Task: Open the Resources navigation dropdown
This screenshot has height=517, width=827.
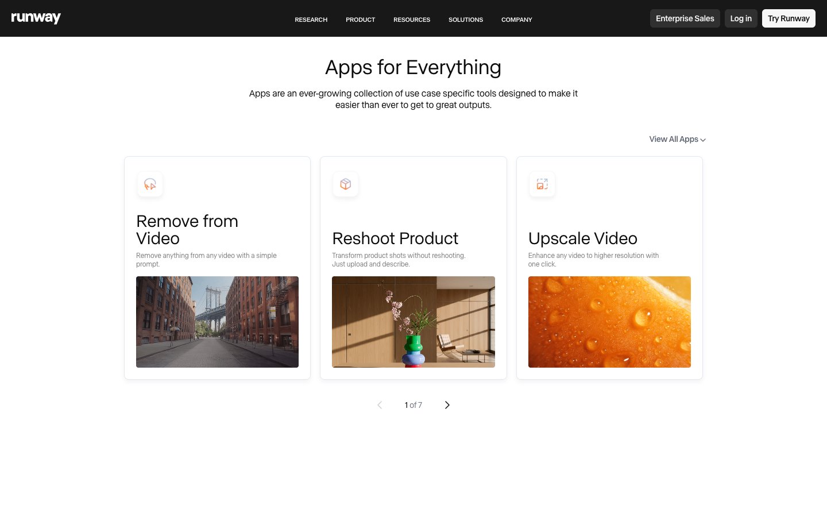Action: coord(412,20)
